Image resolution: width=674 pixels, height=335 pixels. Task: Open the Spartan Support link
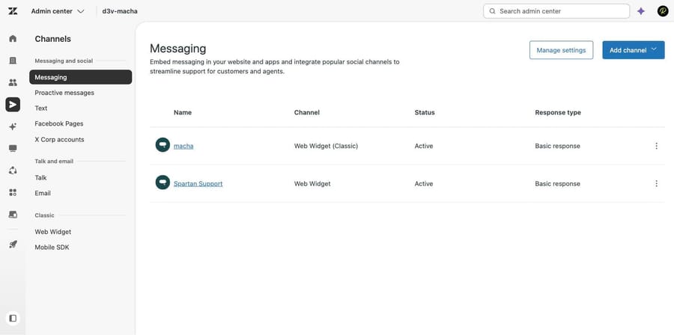coord(198,184)
